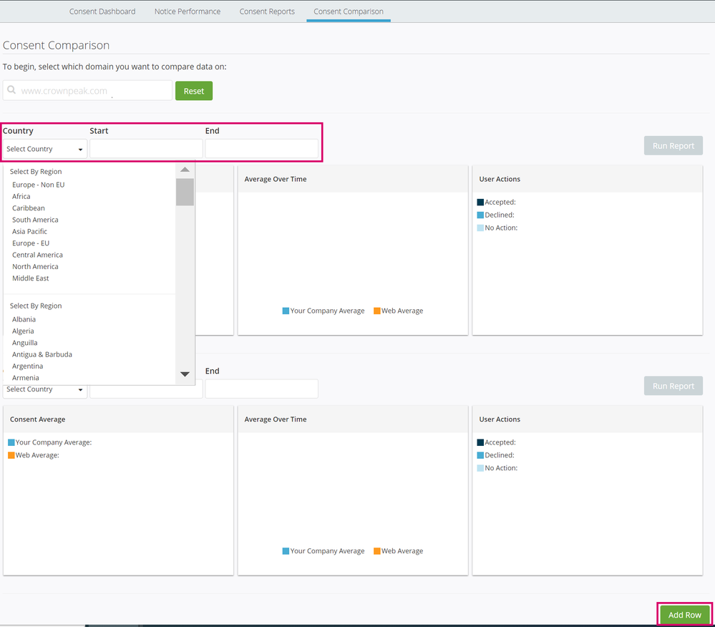Select Argentina from country list
This screenshot has height=627, width=715.
[27, 366]
